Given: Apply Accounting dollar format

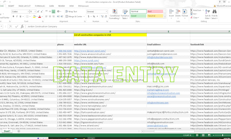Looking at the screenshot, I should [x=89, y=17].
